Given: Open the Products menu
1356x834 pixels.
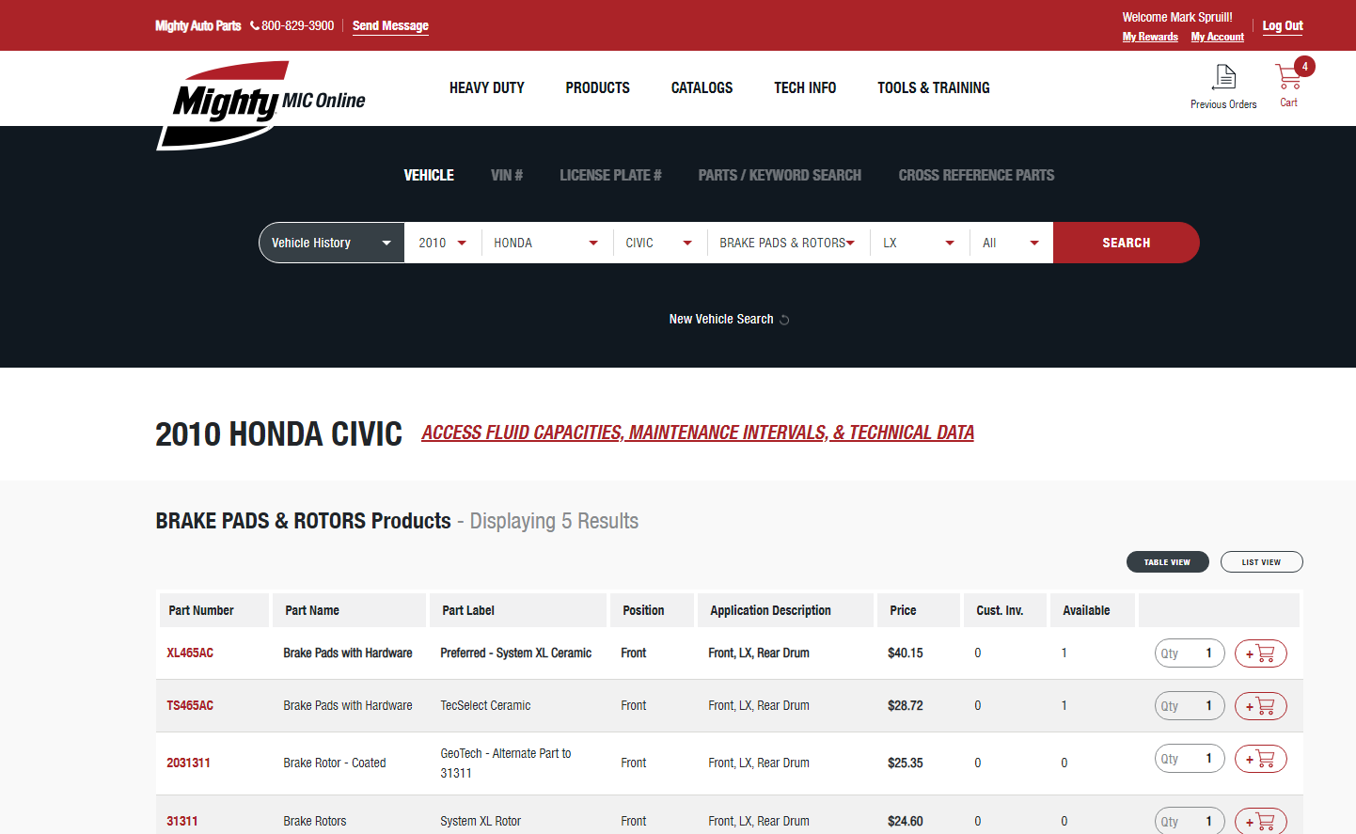Looking at the screenshot, I should [598, 88].
